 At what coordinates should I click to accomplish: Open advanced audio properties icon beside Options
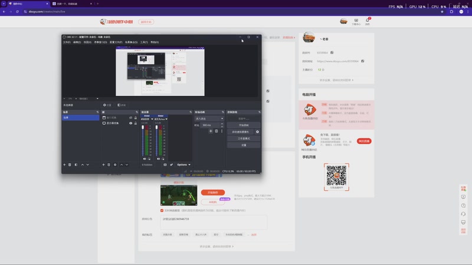coord(171,165)
